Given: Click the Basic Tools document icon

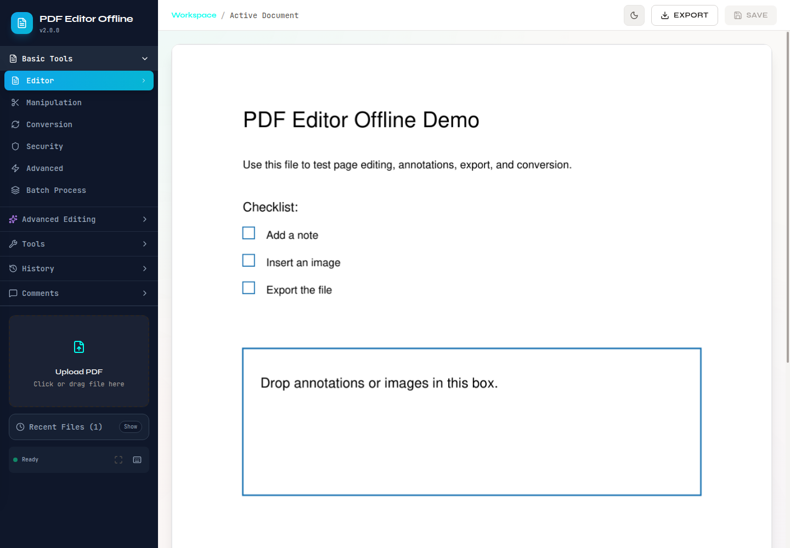Looking at the screenshot, I should pyautogui.click(x=13, y=59).
